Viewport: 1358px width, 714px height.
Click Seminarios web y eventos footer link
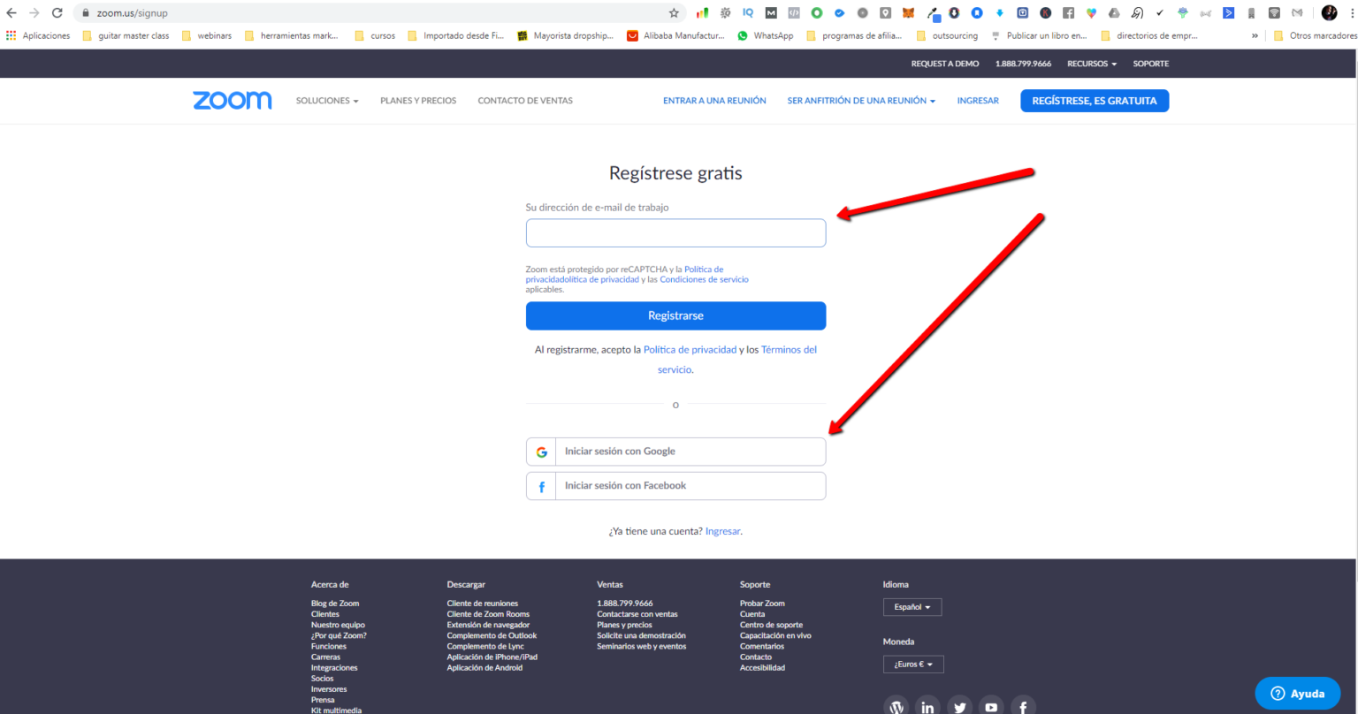[641, 647]
